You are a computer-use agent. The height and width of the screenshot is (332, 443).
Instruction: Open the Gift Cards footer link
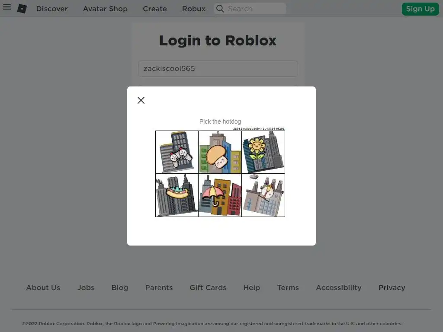tap(208, 287)
